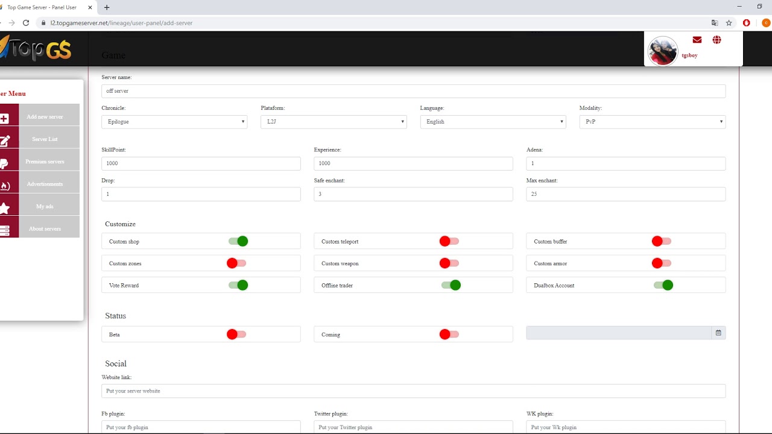Click the star icon beside My ads
772x434 pixels.
(5, 208)
